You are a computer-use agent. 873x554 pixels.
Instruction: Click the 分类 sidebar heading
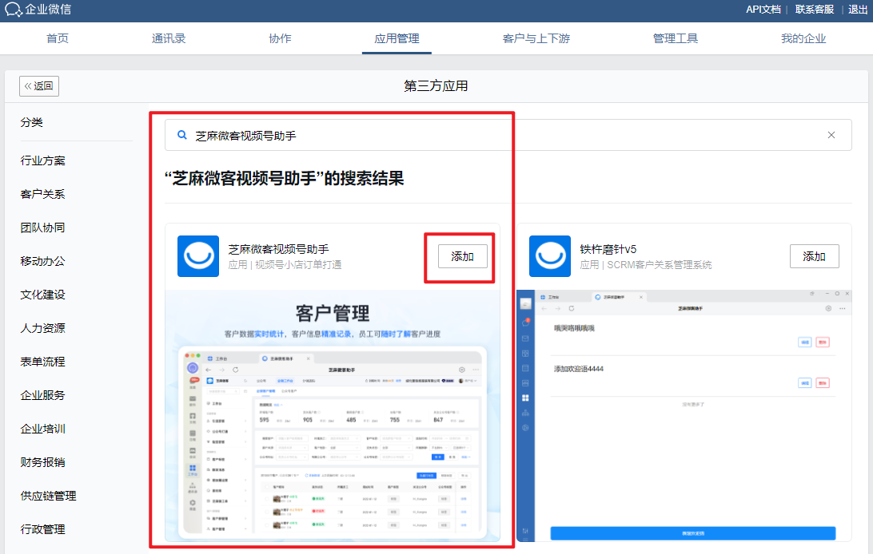click(x=31, y=122)
